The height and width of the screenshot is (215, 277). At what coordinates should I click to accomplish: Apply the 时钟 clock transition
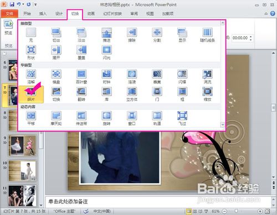106,77
